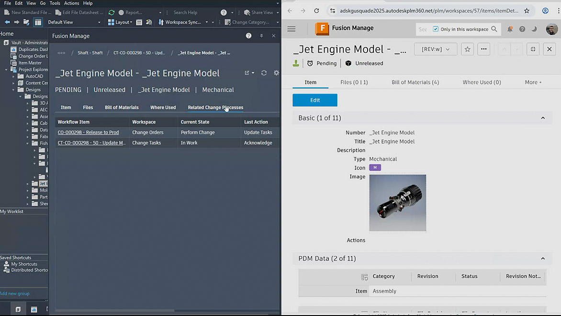Close the Fusion Manage panel
Viewport: 561px width, 316px height.
point(274,36)
